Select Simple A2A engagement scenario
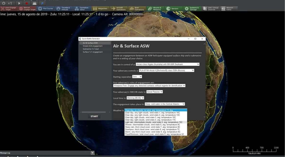The width and height of the screenshot is (285, 157). [95, 46]
